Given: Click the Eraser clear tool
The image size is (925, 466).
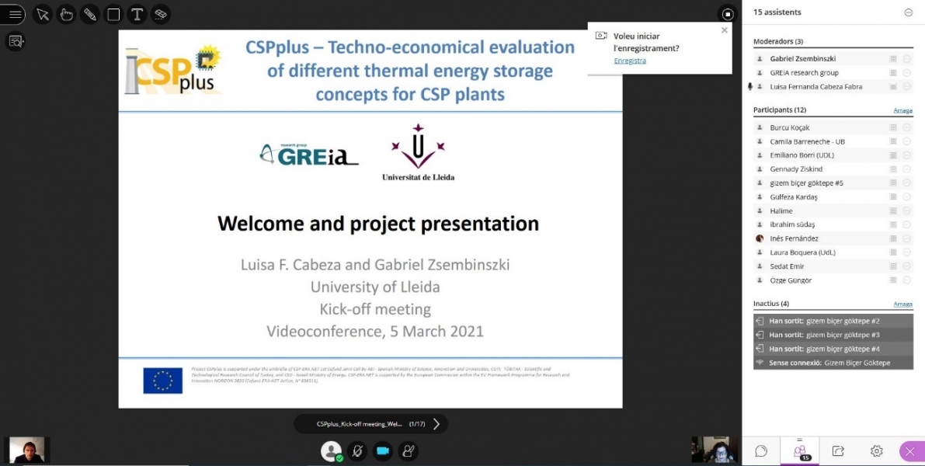Looking at the screenshot, I should coord(160,15).
